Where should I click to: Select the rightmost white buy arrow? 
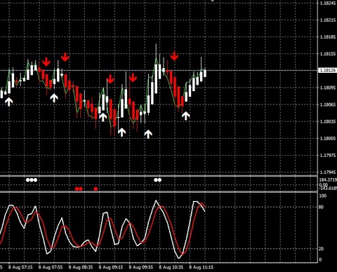pos(186,116)
